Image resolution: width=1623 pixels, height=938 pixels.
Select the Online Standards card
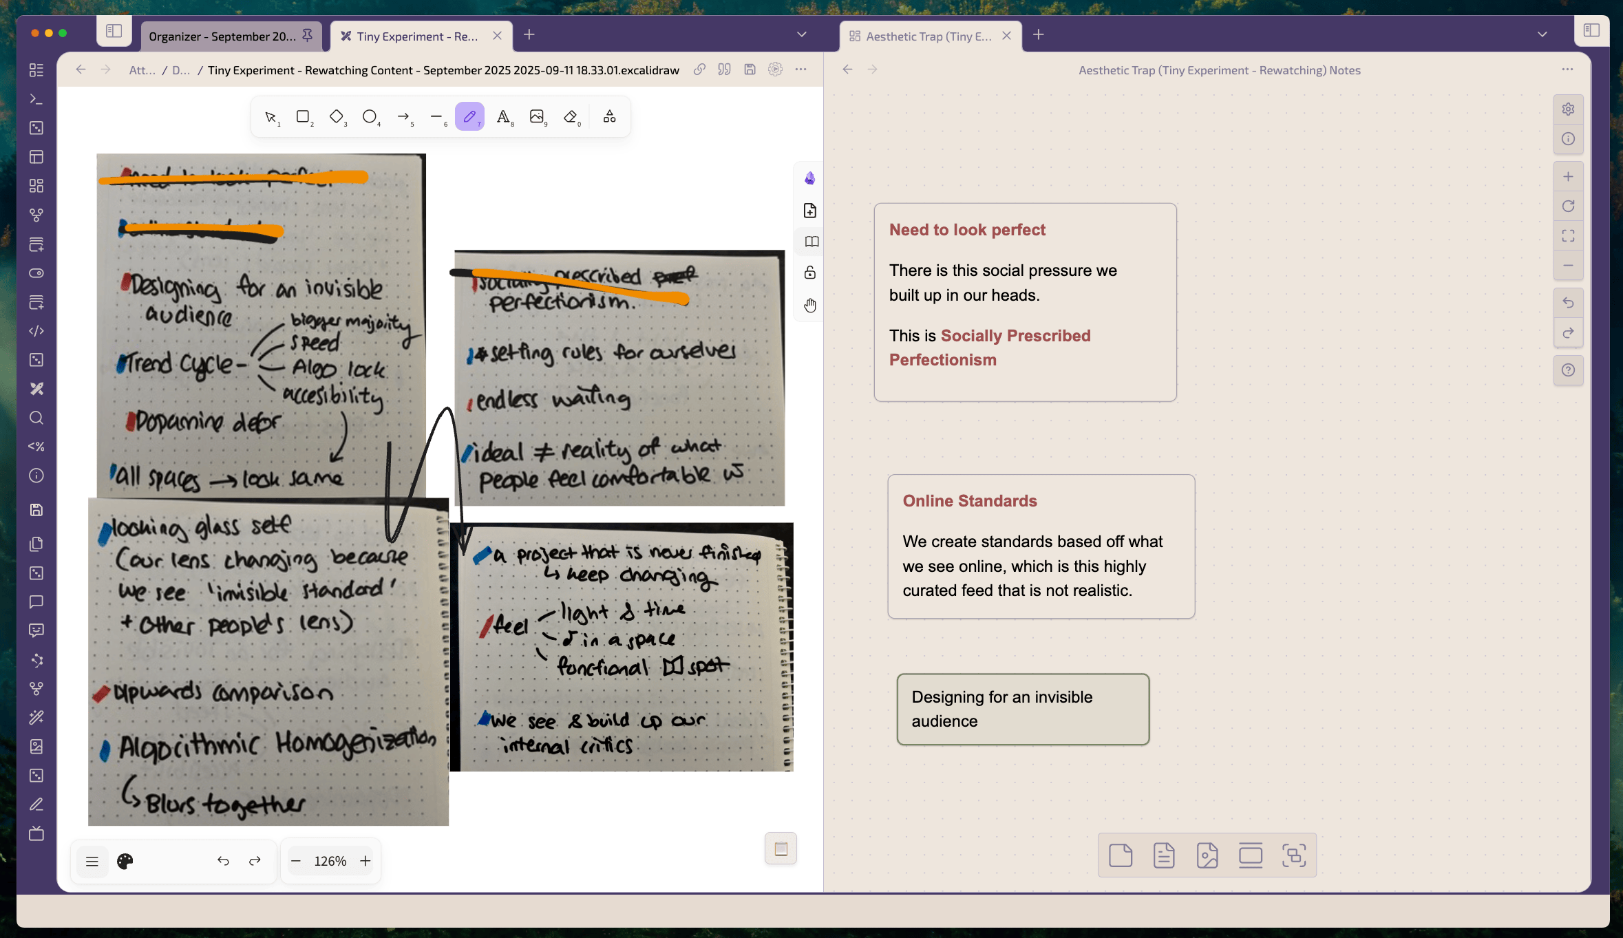pos(1040,546)
